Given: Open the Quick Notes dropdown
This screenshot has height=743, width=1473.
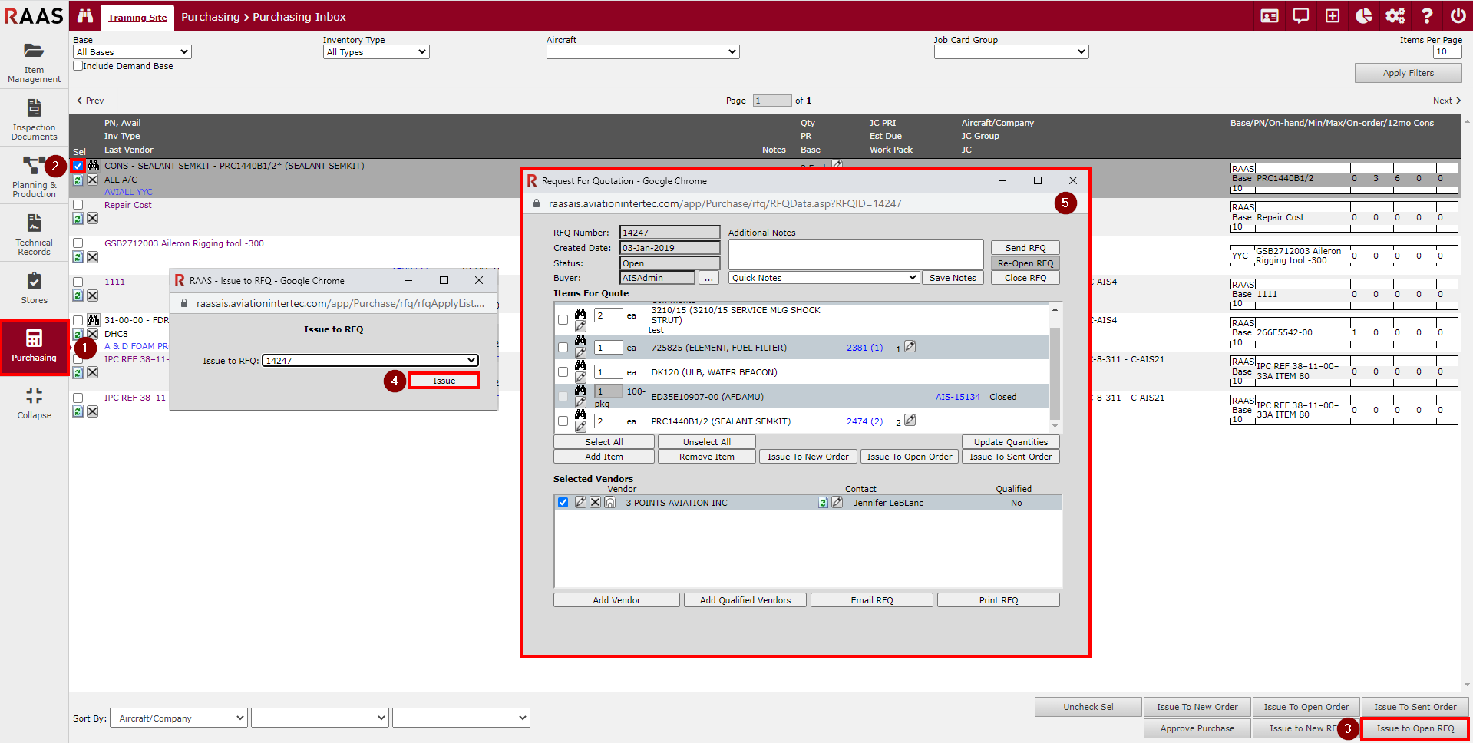Looking at the screenshot, I should [824, 278].
